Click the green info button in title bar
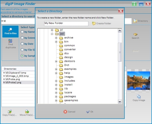152x124 pixels. click(134, 4)
